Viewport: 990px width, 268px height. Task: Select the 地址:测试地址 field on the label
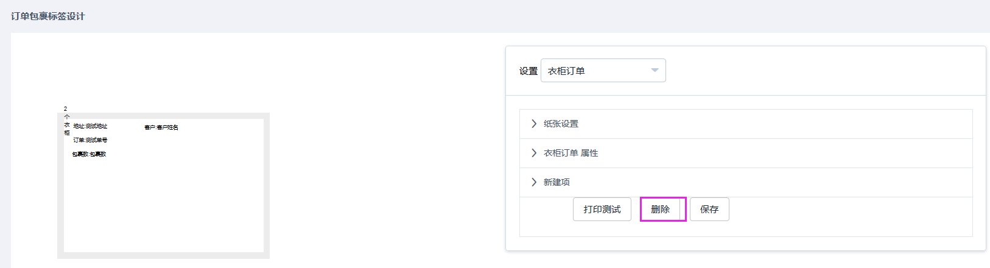[x=90, y=126]
